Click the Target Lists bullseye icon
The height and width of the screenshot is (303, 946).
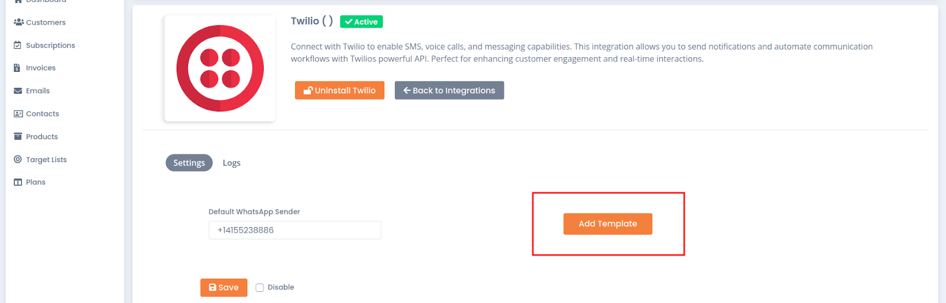pyautogui.click(x=18, y=159)
